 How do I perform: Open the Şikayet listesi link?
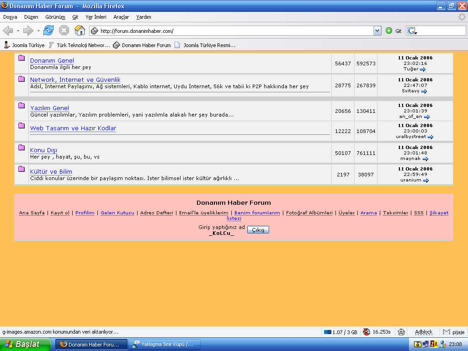439,213
